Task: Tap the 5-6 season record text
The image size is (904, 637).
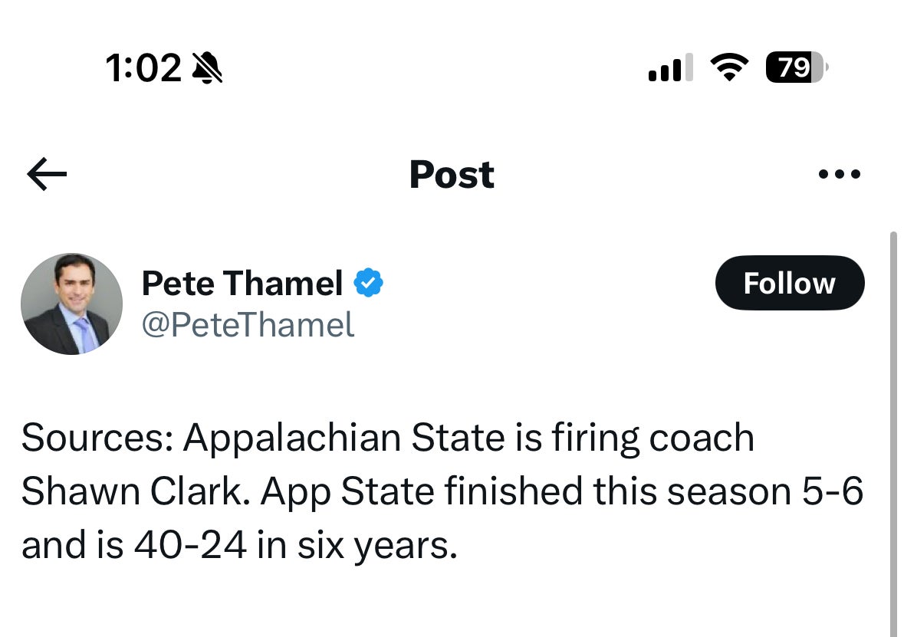Action: click(830, 491)
